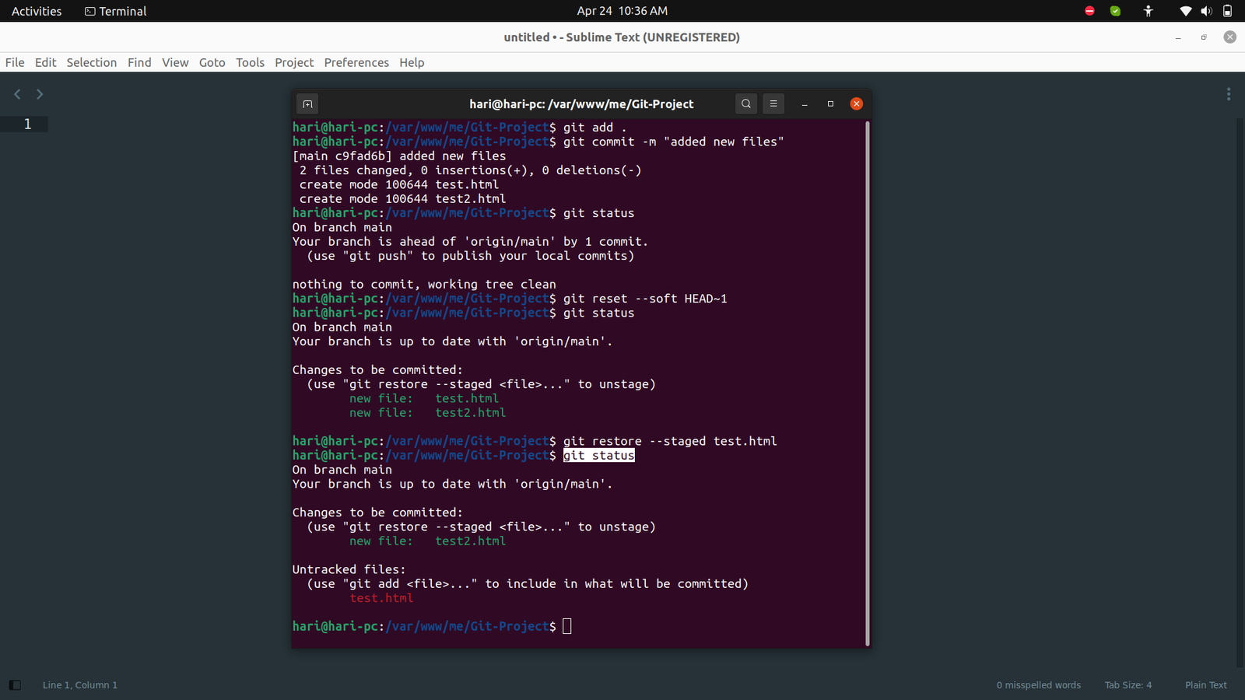Open the Tab Size: 4 selector
1245x700 pixels.
pos(1128,685)
